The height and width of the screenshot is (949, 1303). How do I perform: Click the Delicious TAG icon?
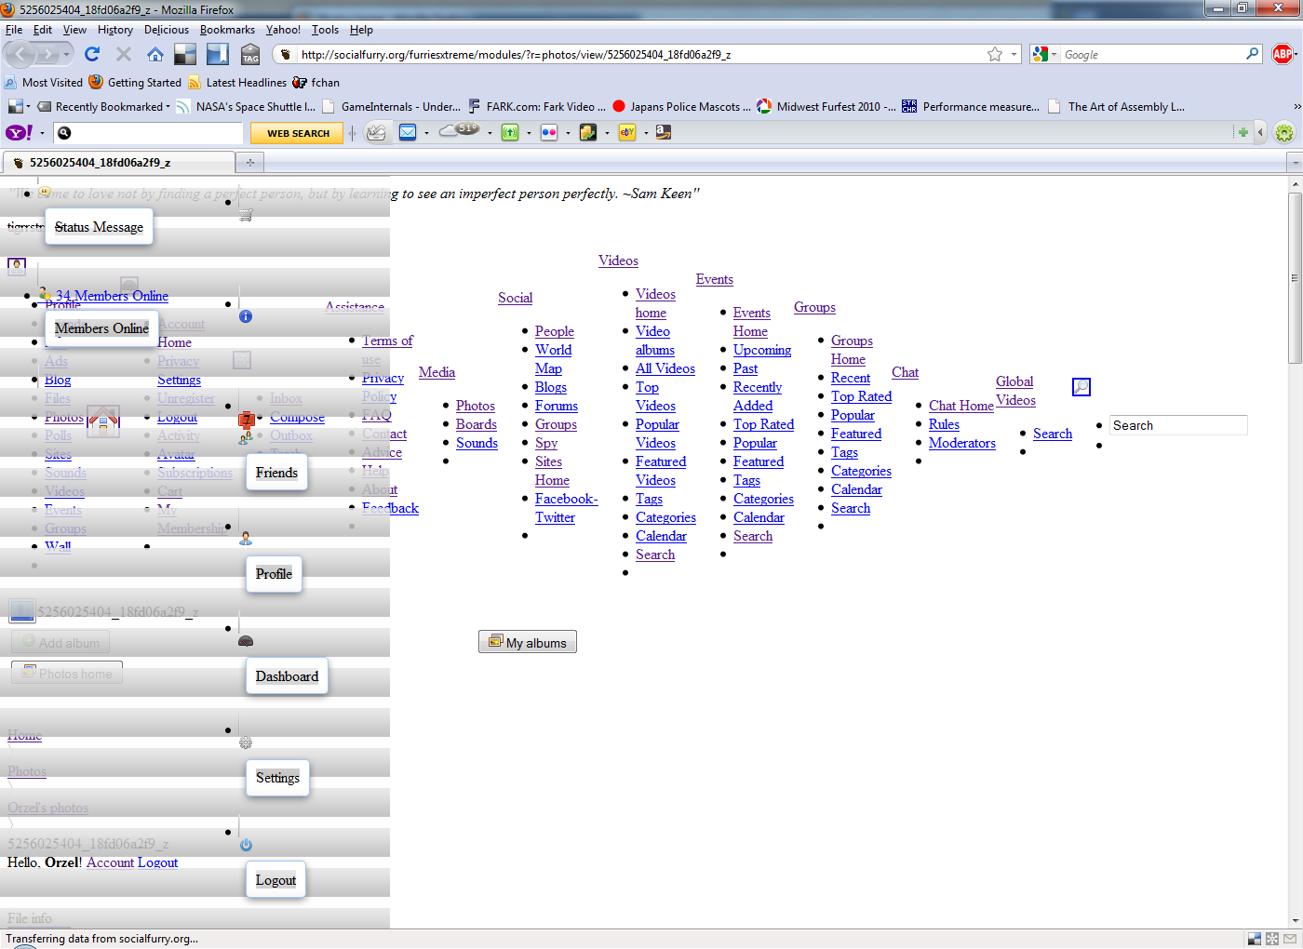coord(250,54)
